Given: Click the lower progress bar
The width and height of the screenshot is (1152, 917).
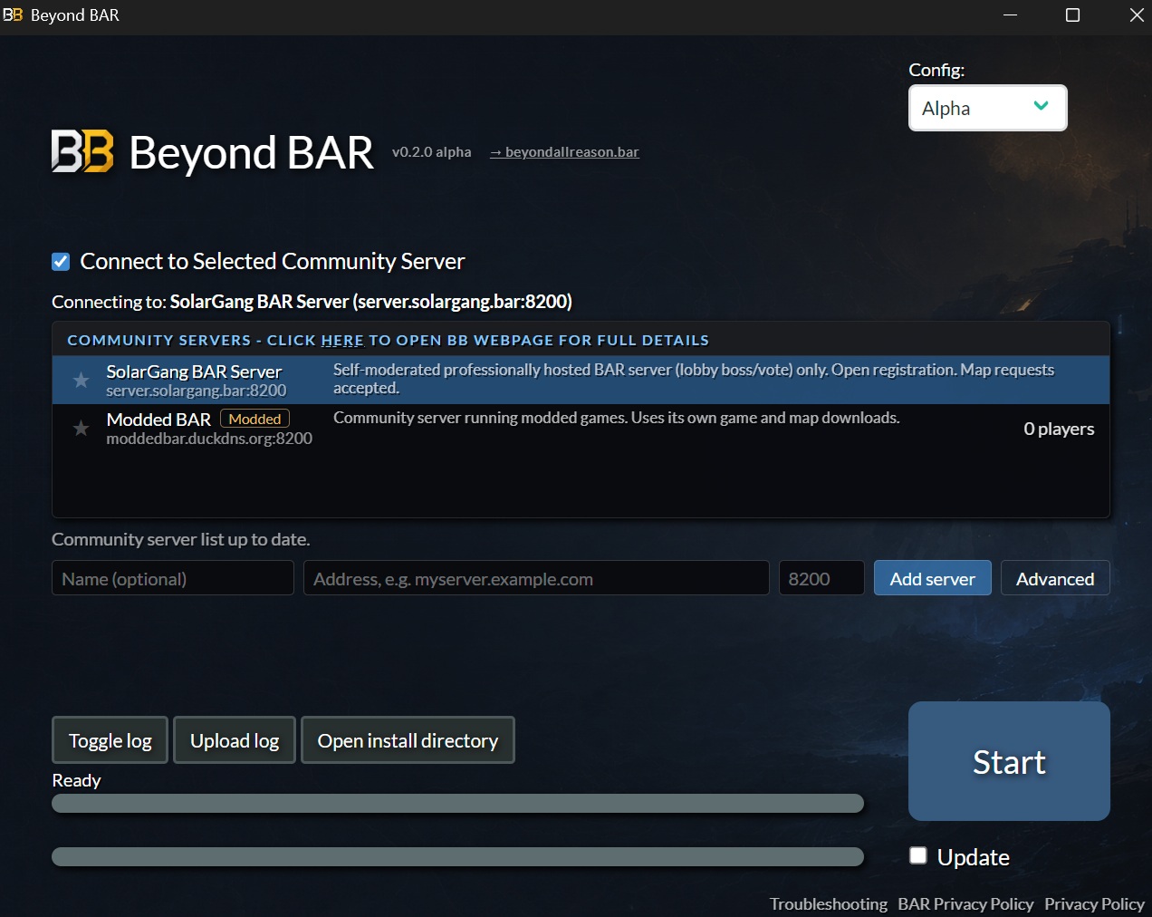Looking at the screenshot, I should [x=457, y=857].
